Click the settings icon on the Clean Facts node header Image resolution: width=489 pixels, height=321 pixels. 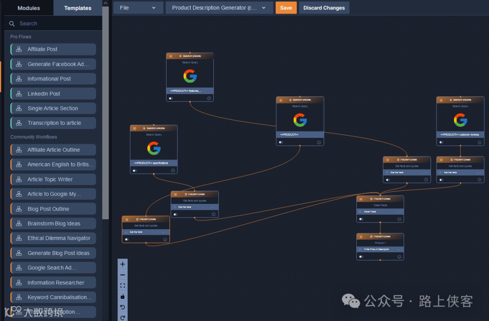(361, 199)
